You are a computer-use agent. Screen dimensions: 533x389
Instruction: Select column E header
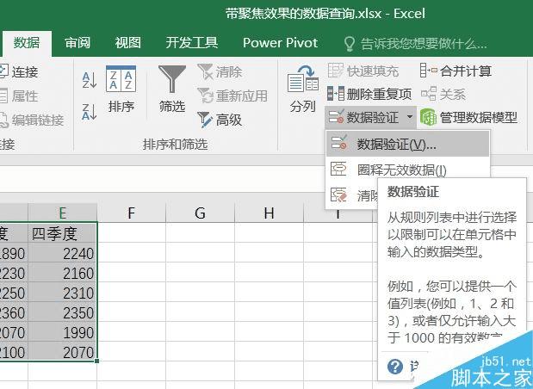(x=63, y=213)
